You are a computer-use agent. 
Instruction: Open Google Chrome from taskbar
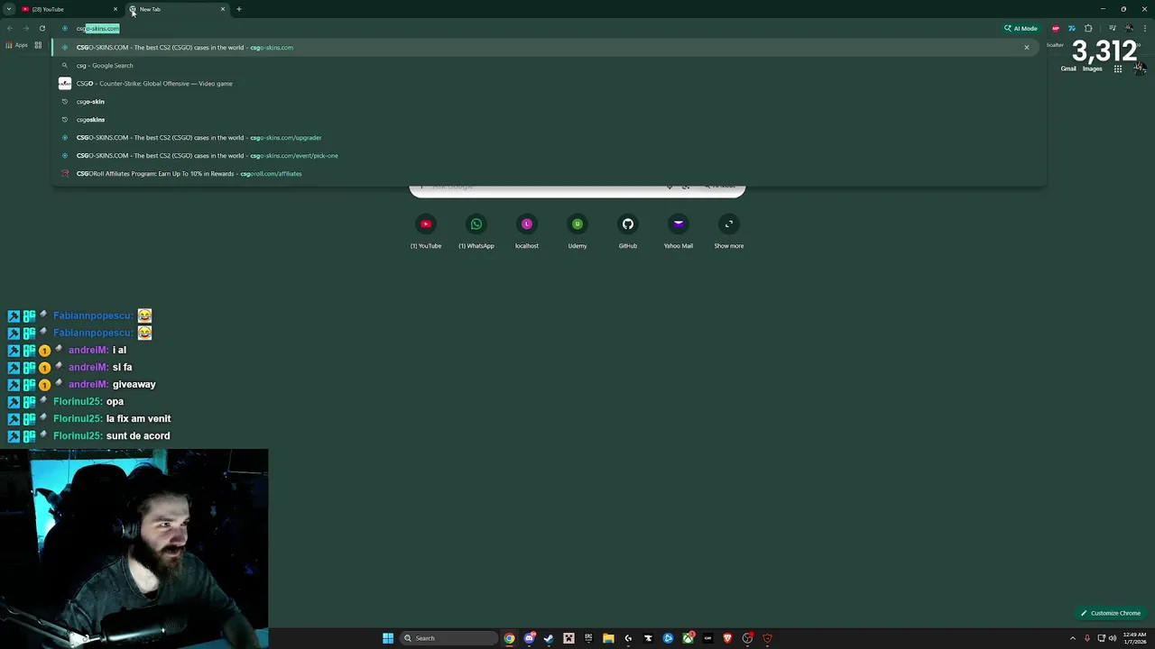point(509,638)
